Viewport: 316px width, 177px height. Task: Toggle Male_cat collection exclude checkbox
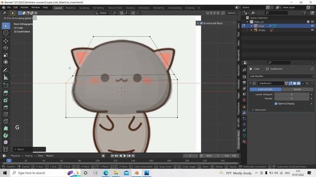click(x=308, y=22)
